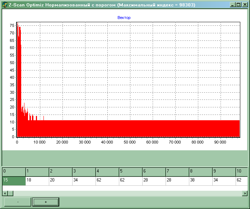Screen dimensions: 250x209
Task: Select the cell with value 38
Action: click(x=201, y=181)
